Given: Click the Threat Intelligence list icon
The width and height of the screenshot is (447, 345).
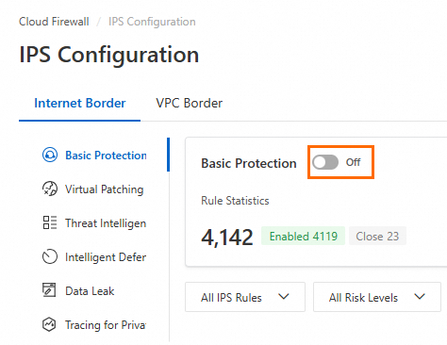Looking at the screenshot, I should point(50,222).
